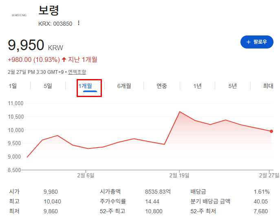This screenshot has width=280, height=223.
Task: Click the 주가수익률 label
Action: 113,201
